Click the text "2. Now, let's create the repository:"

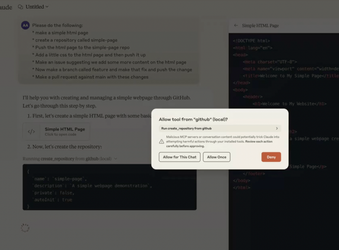[65, 147]
